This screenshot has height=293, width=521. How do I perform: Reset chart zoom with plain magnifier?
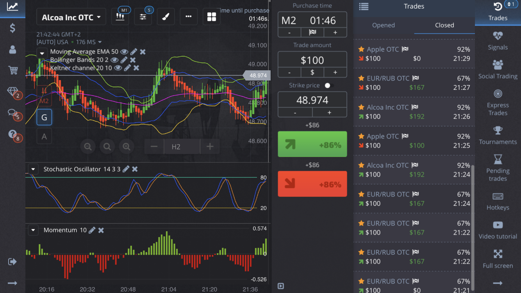click(107, 147)
